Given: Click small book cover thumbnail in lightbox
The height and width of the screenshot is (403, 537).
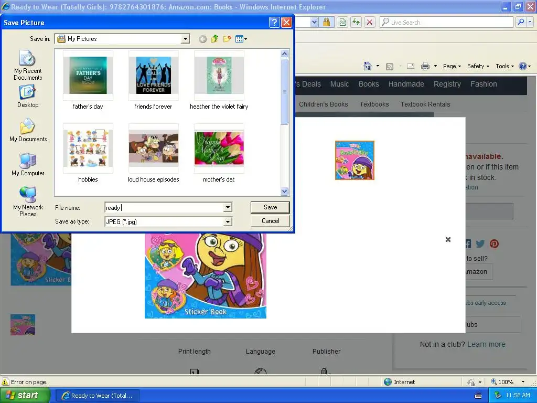Looking at the screenshot, I should (355, 160).
